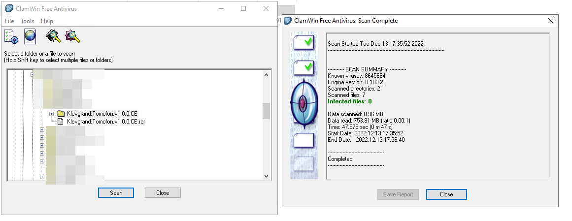
Task: Click the Download Virus Database Update globe icon
Action: (x=30, y=36)
